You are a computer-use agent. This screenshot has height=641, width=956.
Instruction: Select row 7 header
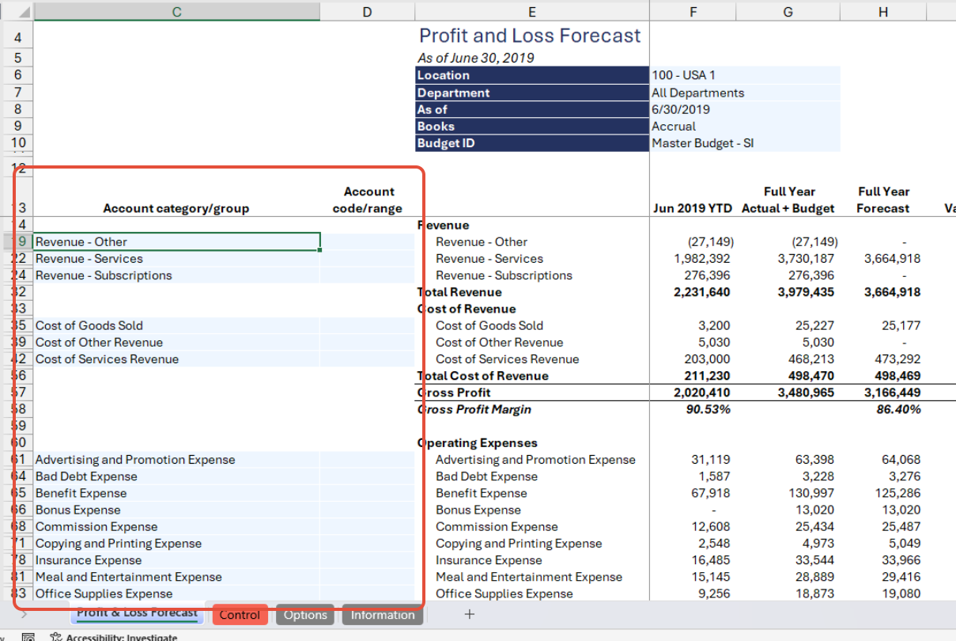click(17, 92)
